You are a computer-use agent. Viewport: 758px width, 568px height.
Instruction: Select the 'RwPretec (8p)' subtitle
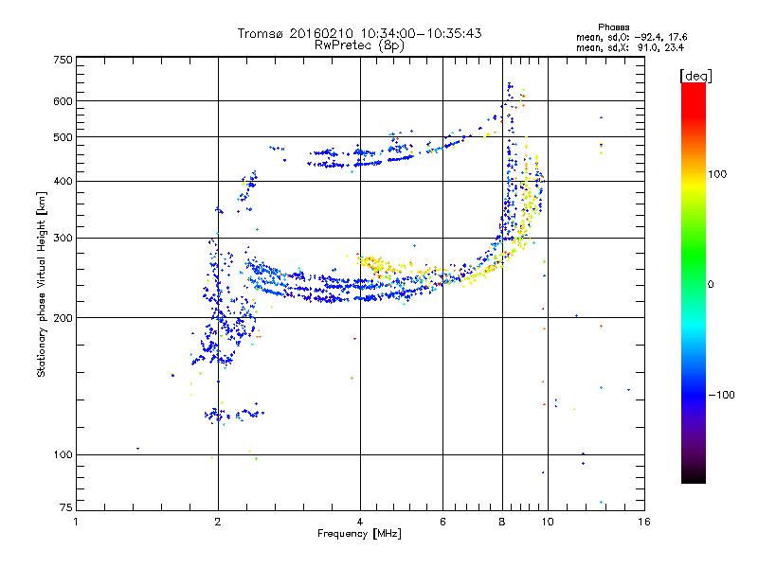(359, 45)
